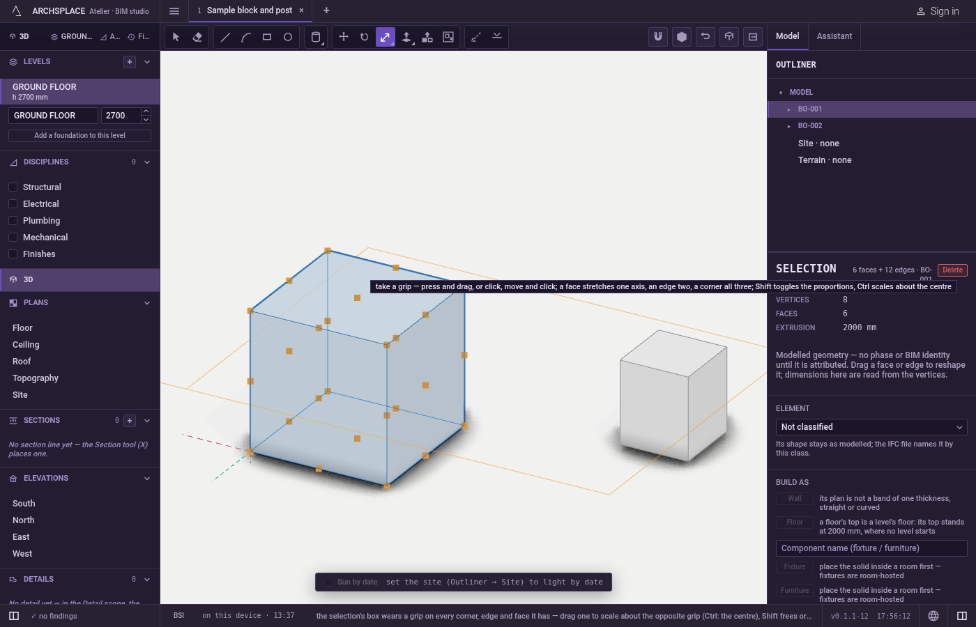Tick the Structural discipline checkbox
976x627 pixels.
pyautogui.click(x=13, y=187)
